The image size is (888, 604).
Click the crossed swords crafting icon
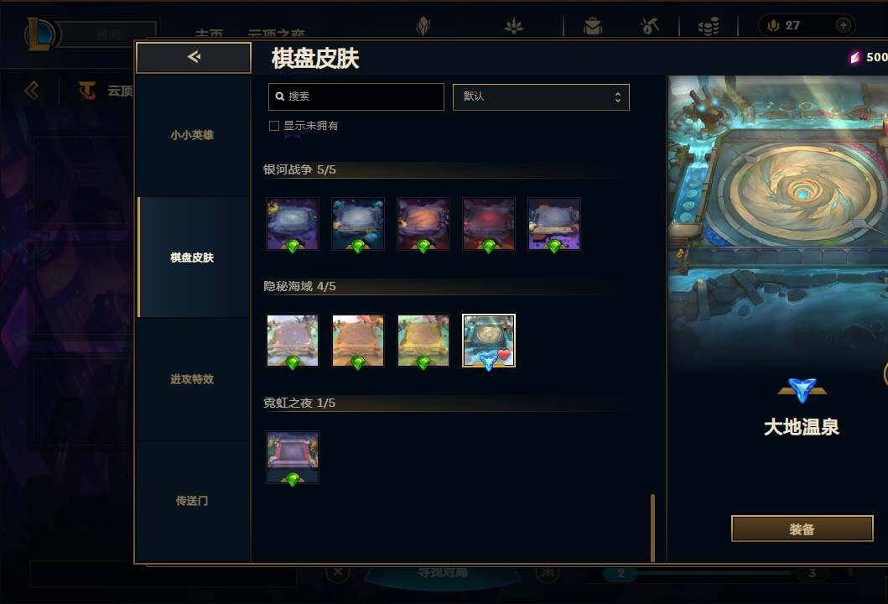650,25
